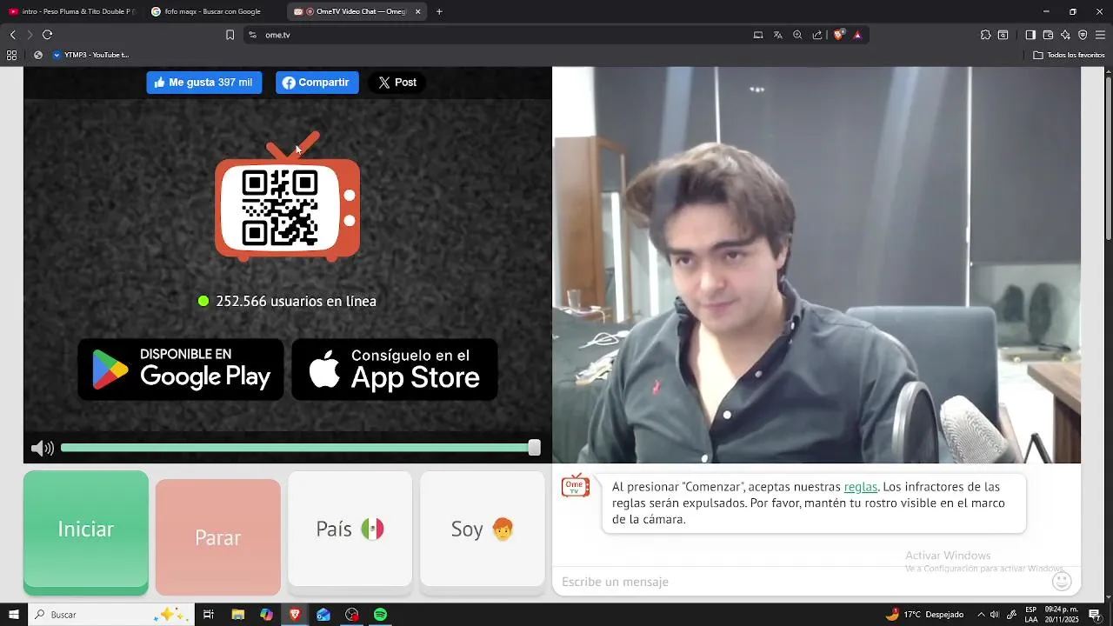Reload the ome.tv page
Viewport: 1113px width, 626px height.
[x=48, y=35]
